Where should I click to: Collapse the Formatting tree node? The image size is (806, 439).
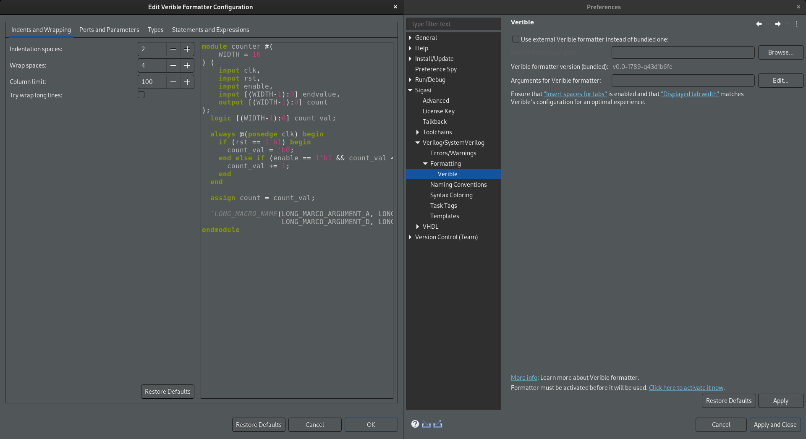[425, 164]
